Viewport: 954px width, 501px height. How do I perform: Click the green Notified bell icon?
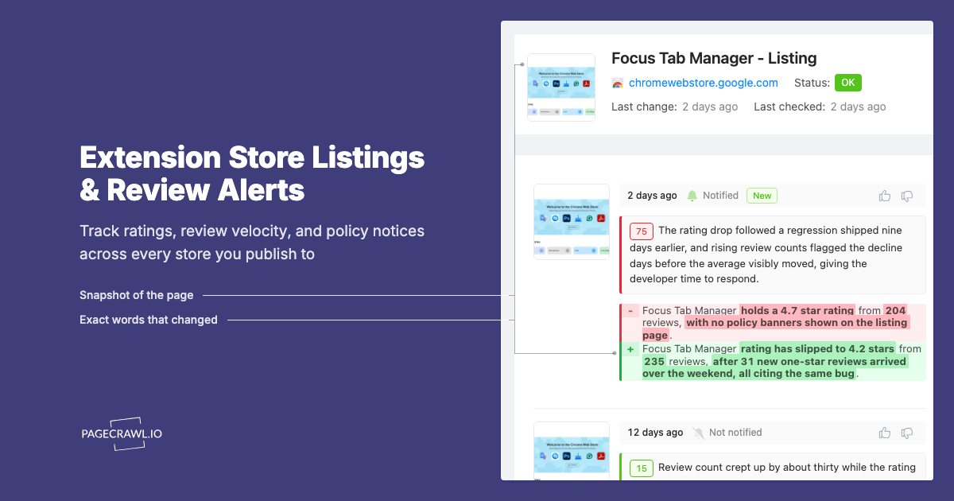692,196
